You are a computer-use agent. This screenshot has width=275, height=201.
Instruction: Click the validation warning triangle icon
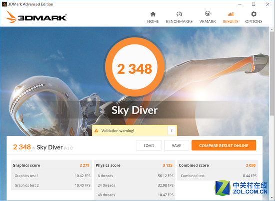click(96, 131)
